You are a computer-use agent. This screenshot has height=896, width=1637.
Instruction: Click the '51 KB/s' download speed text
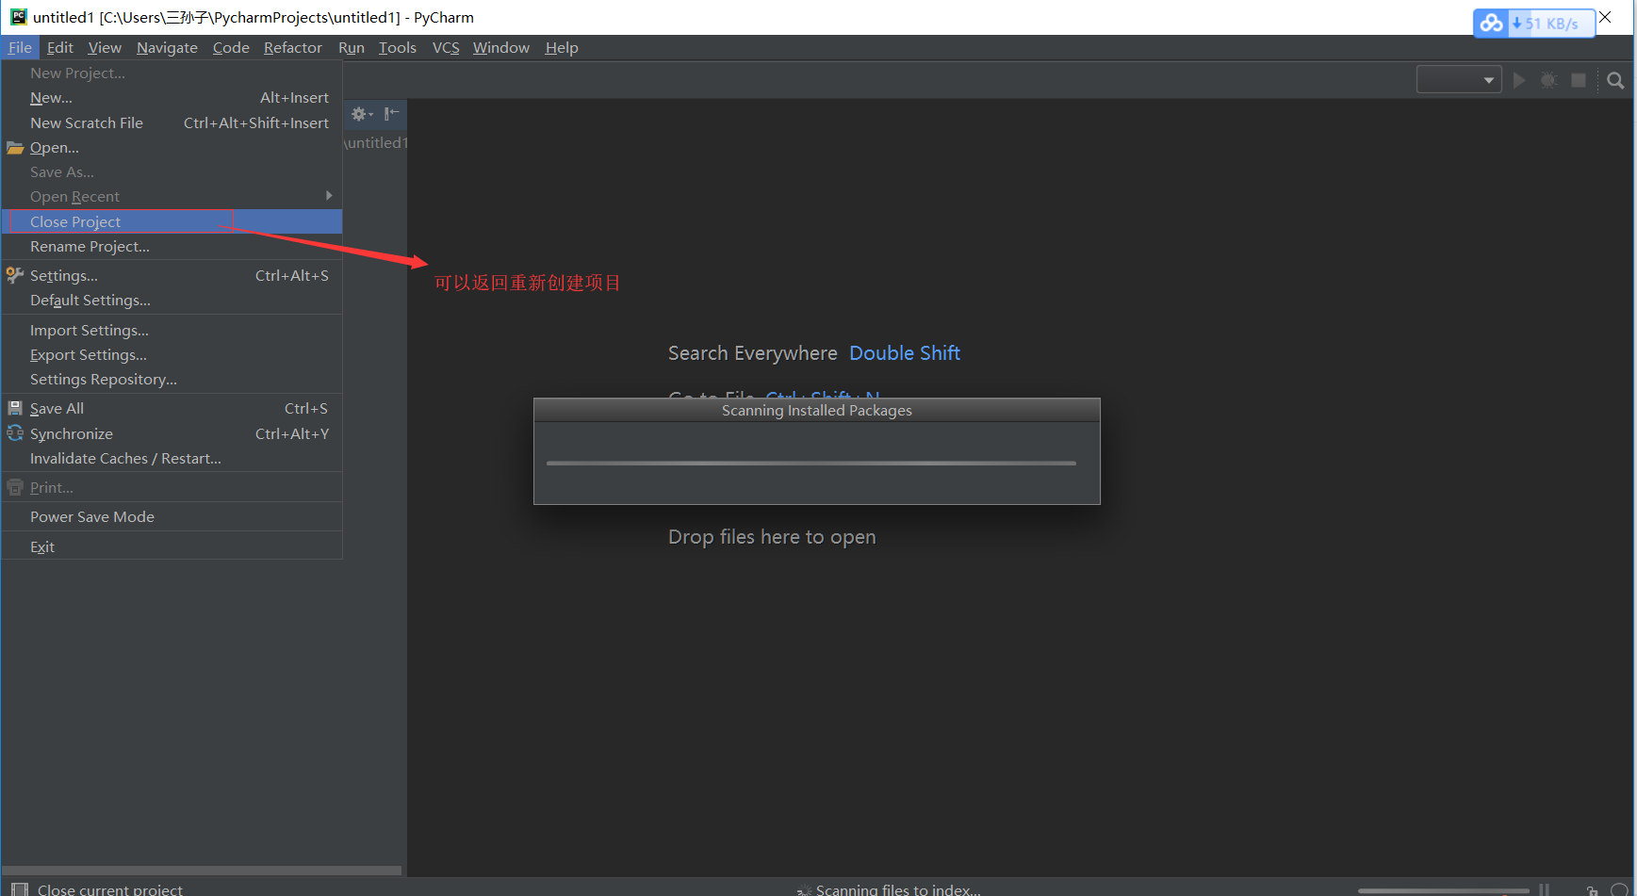tap(1551, 24)
